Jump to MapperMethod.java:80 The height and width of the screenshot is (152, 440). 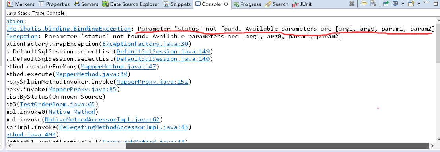pyautogui.click(x=92, y=74)
